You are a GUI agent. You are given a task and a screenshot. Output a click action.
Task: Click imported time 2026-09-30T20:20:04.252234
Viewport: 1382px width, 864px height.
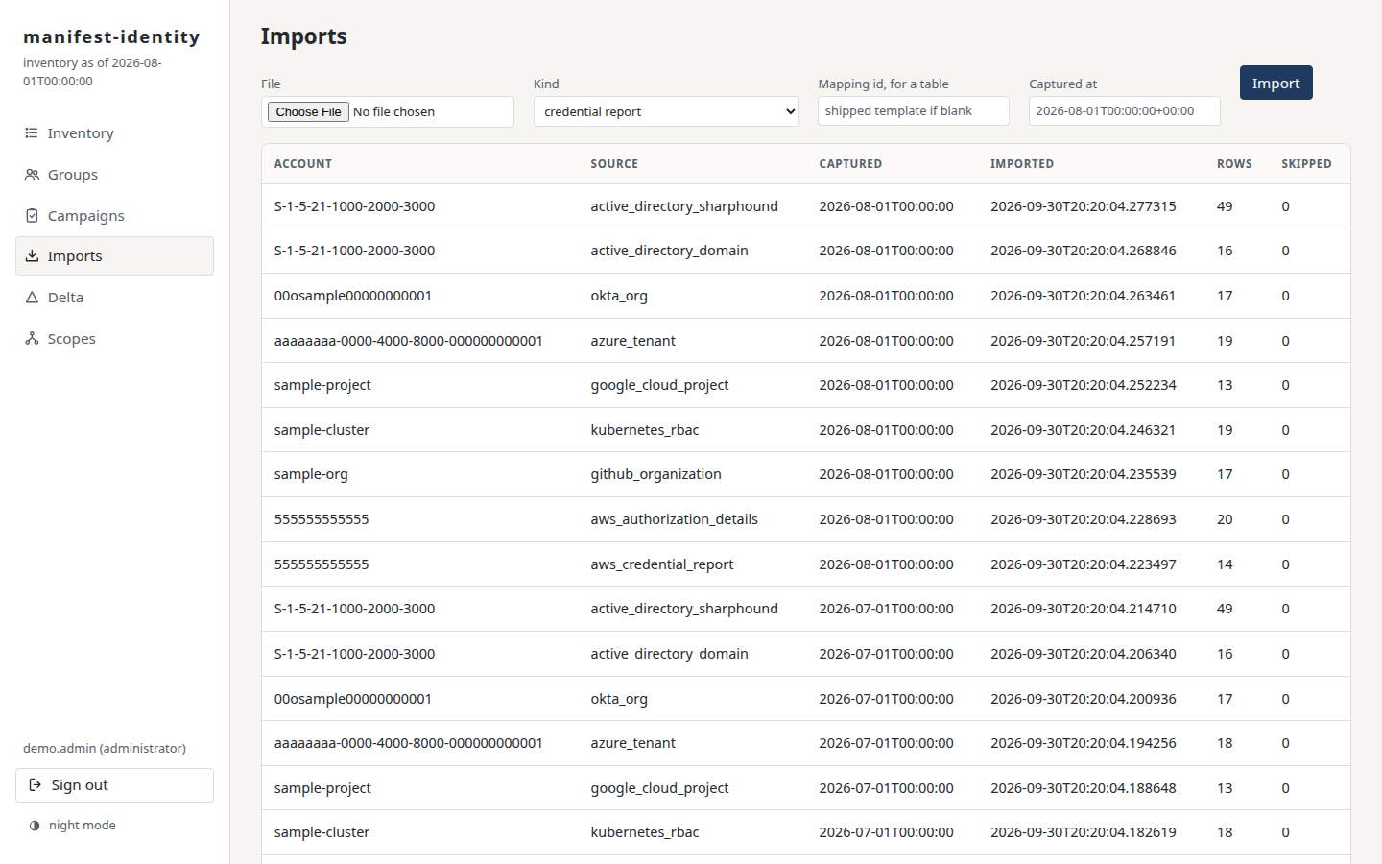click(x=1083, y=385)
